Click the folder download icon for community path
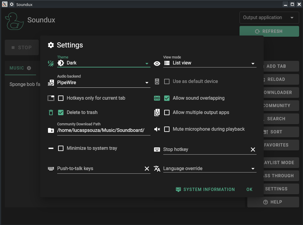The height and width of the screenshot is (225, 303). [51, 130]
